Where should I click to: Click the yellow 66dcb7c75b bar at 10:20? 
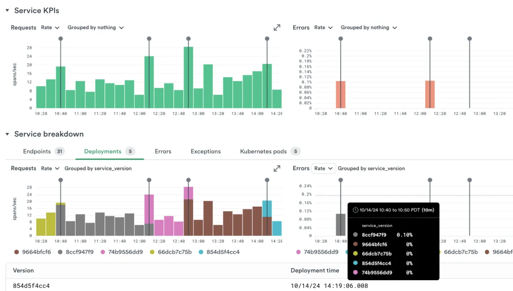point(41,227)
